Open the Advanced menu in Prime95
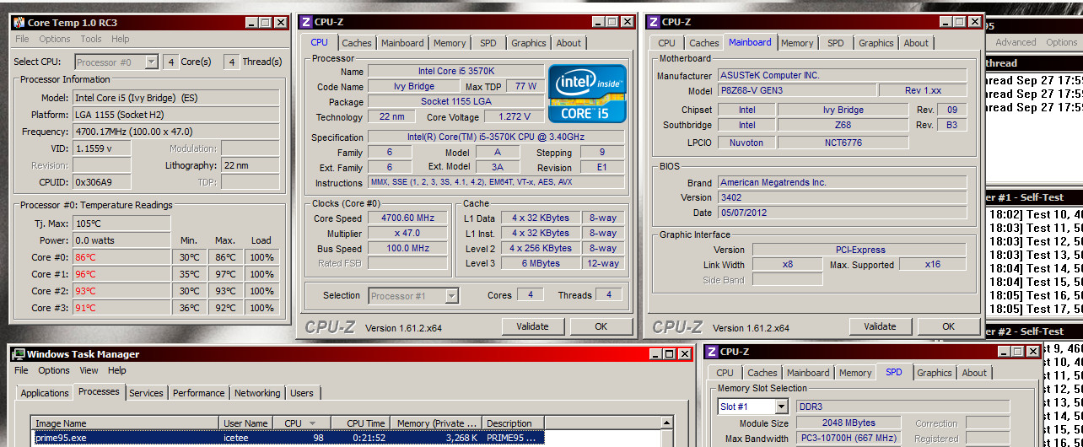The height and width of the screenshot is (447, 1083). [x=1015, y=42]
